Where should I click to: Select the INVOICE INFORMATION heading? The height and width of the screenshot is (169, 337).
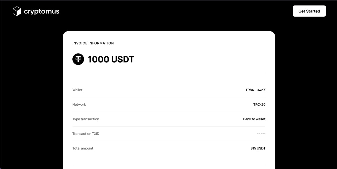[x=93, y=43]
